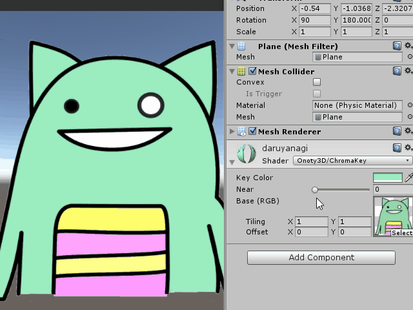Click the Mesh Filter grid icon
The image size is (413, 310).
pos(241,46)
